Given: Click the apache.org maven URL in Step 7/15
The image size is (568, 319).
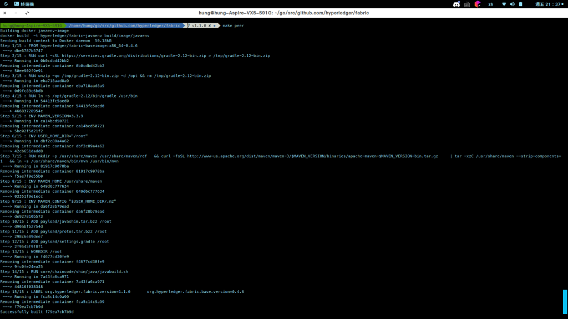Looking at the screenshot, I should [x=312, y=156].
